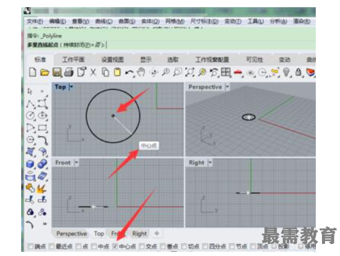Open the Front viewport dropdown arrow

[76, 162]
